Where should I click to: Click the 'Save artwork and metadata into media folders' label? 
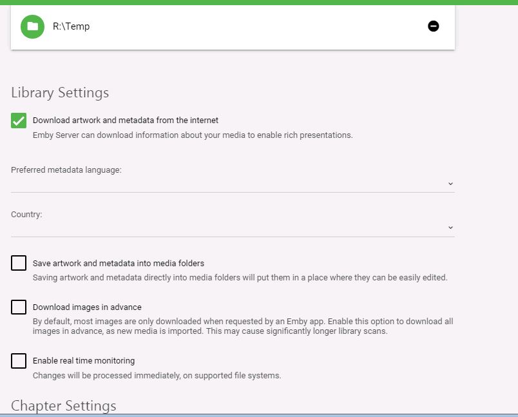119,264
